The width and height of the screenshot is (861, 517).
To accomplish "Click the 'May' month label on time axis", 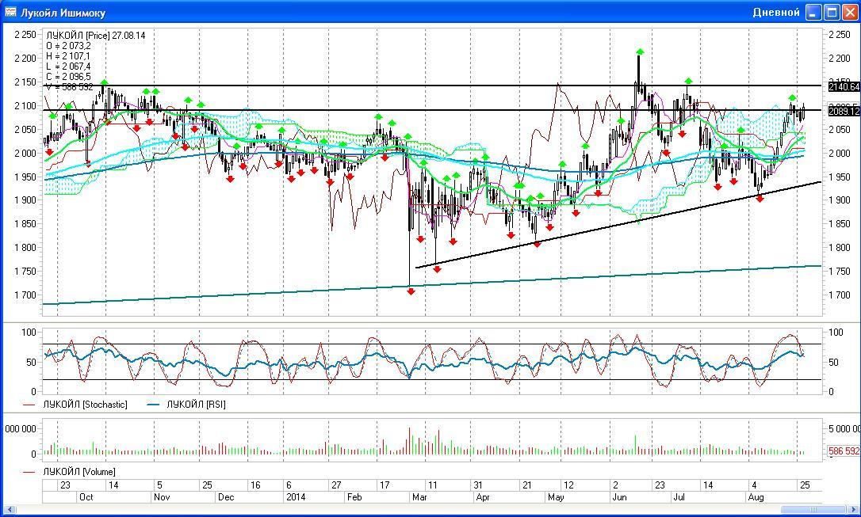I will coord(556,497).
